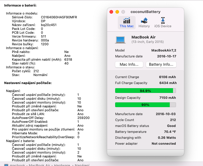Click Napájení in the bottom path bar

pos(82,165)
